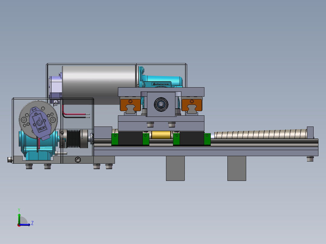Select the right orange linear bearing block
The width and height of the screenshot is (326, 244).
(192, 105)
